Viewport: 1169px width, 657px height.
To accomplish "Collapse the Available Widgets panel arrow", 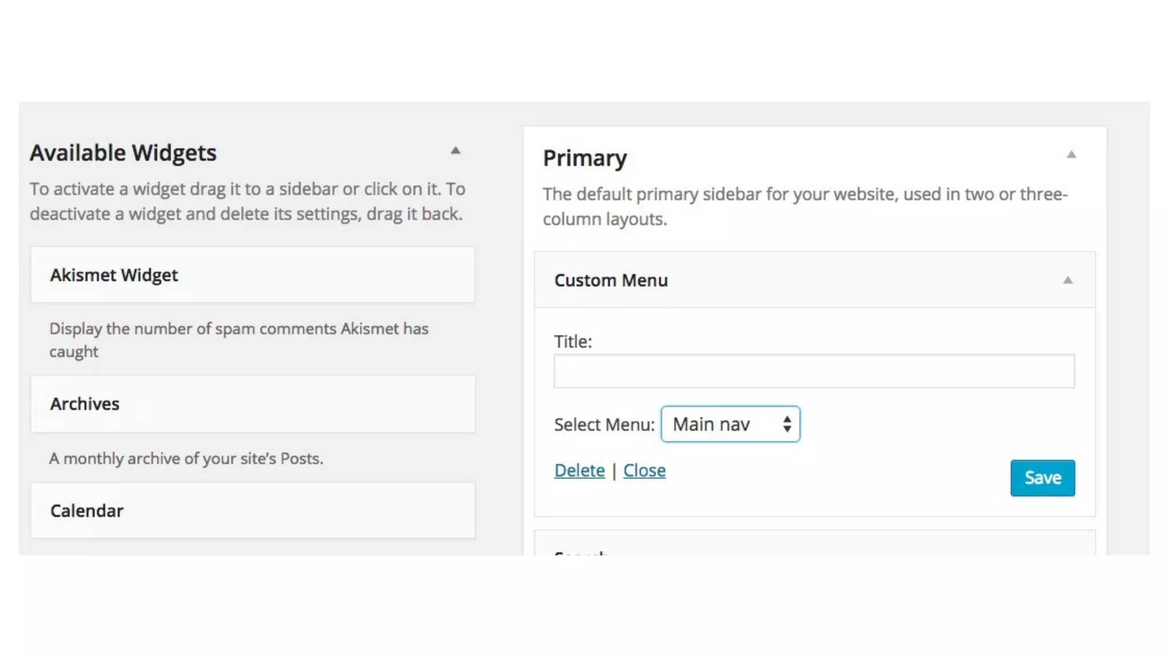I will coord(455,151).
